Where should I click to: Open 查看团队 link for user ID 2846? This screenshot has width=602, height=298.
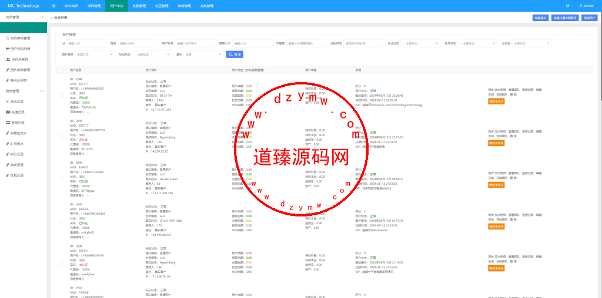[514, 90]
